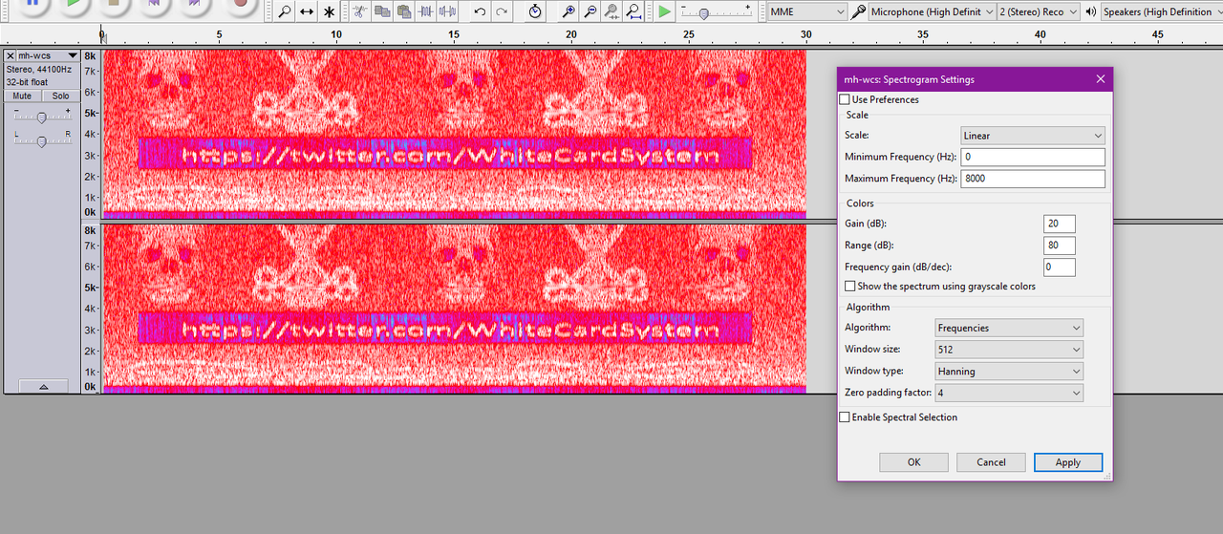
Task: Copy the selected audio
Action: point(382,11)
